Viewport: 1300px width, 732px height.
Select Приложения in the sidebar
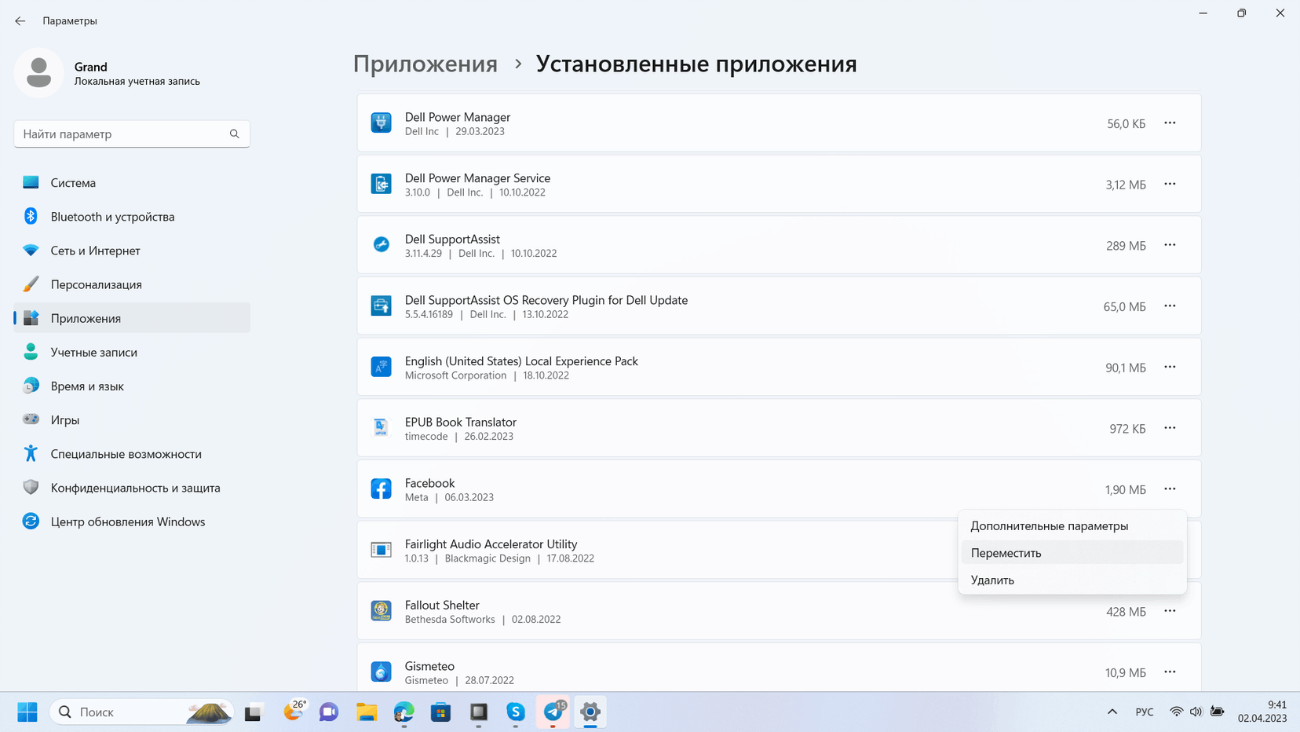point(132,317)
